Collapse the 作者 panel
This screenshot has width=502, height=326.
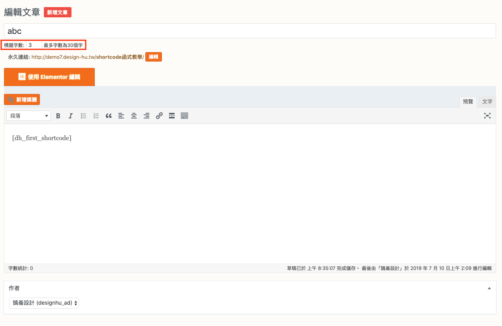[489, 289]
